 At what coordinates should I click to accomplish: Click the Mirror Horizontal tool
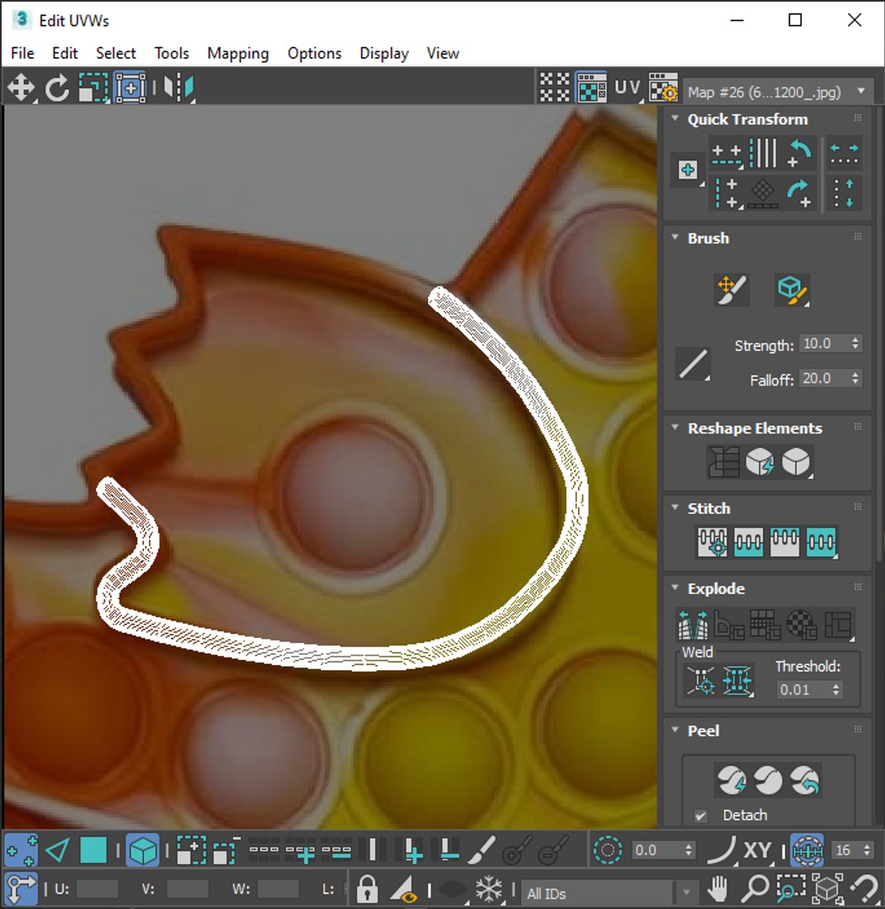(x=178, y=88)
